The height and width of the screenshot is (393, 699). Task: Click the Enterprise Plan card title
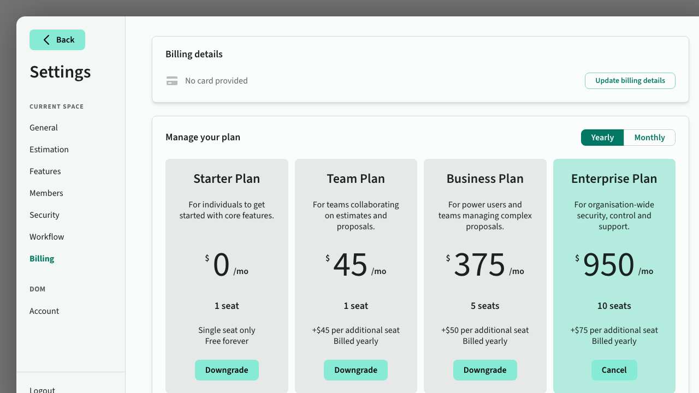tap(614, 179)
